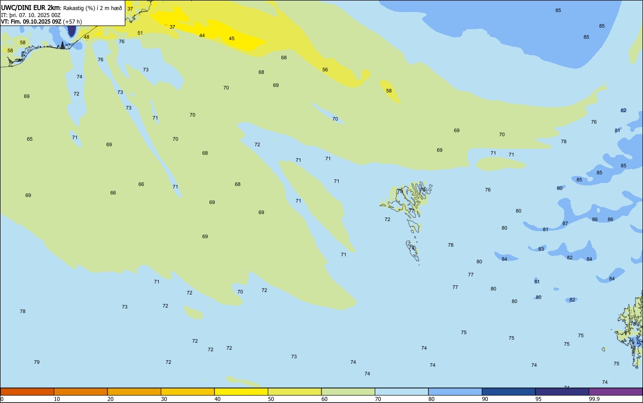Screen dimensions: 643x403
Task: Click the 83 value in the blue patch
Action: (541, 249)
